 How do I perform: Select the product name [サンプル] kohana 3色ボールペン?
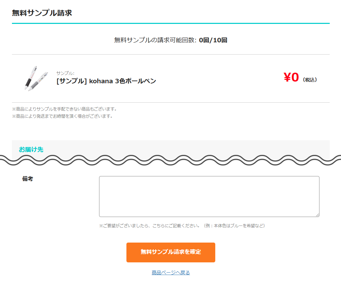point(105,81)
